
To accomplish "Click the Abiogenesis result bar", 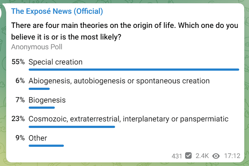I will [x=39, y=89].
